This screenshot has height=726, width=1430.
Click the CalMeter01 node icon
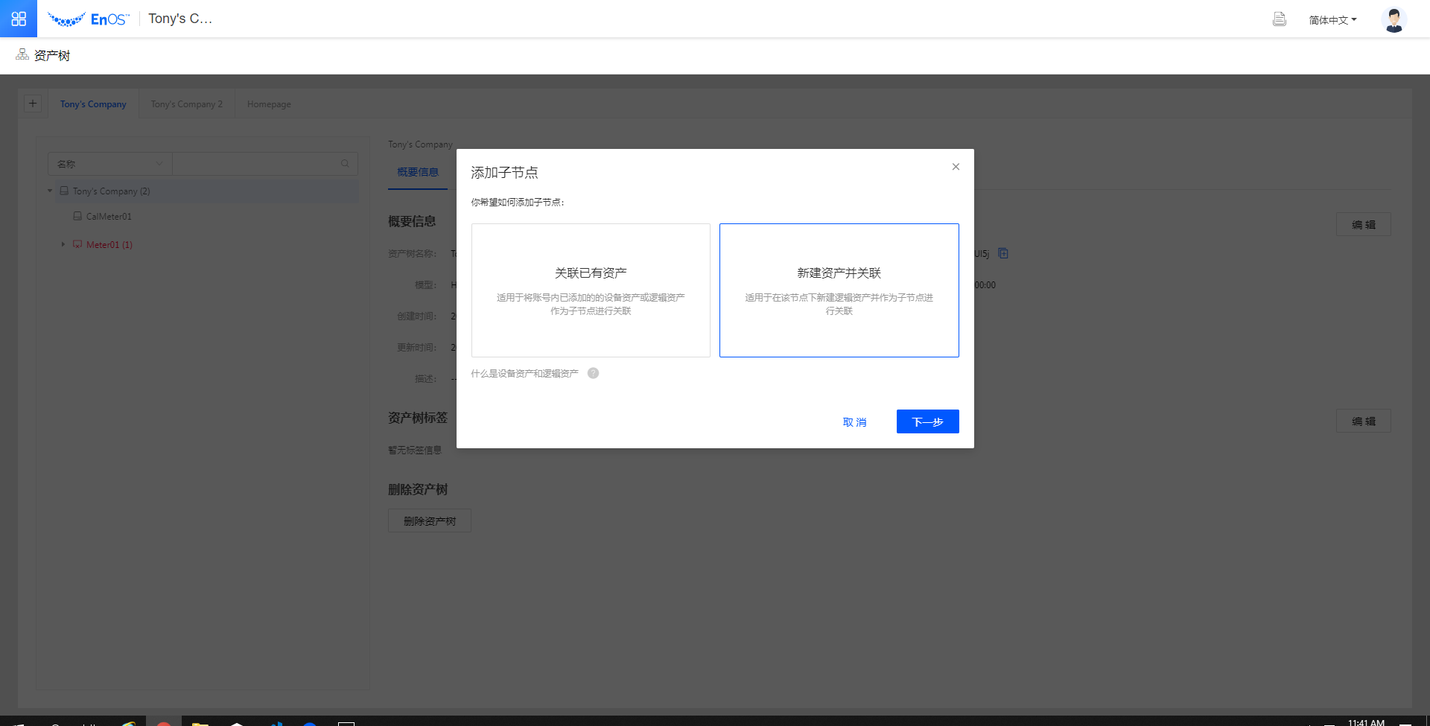pos(77,216)
